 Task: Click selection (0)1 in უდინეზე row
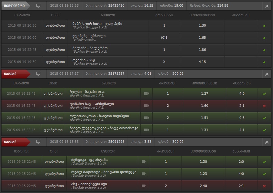click(164, 38)
